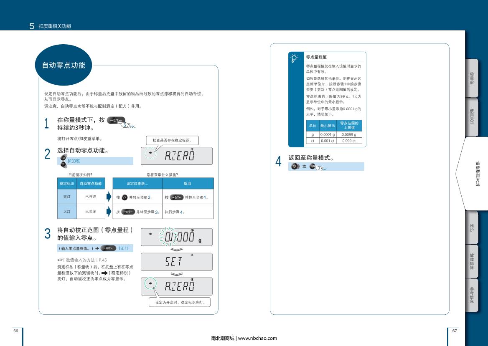Click the 0/T key icon in step 3
The height and width of the screenshot is (346, 488).
(x=108, y=248)
